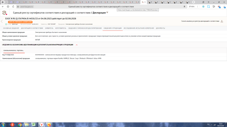This screenshot has height=127, width=227.
Task: Click the clock in the system tray
Action: pos(221,125)
